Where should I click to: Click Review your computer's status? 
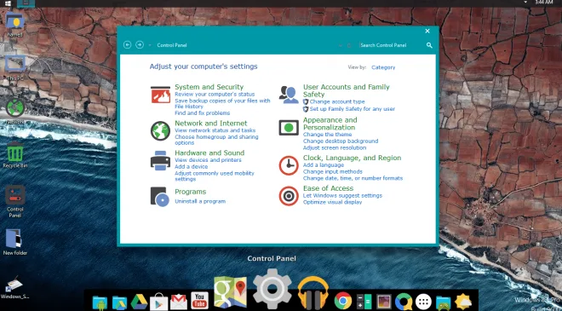pyautogui.click(x=215, y=94)
